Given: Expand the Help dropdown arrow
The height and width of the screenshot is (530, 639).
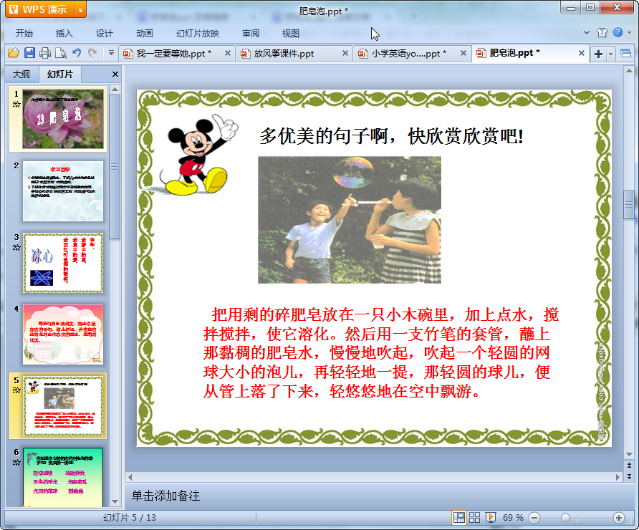Looking at the screenshot, I should [x=629, y=33].
